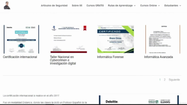Go to pagination page 2
Image resolution: width=187 pixels, height=105 pixels.
[165, 80]
